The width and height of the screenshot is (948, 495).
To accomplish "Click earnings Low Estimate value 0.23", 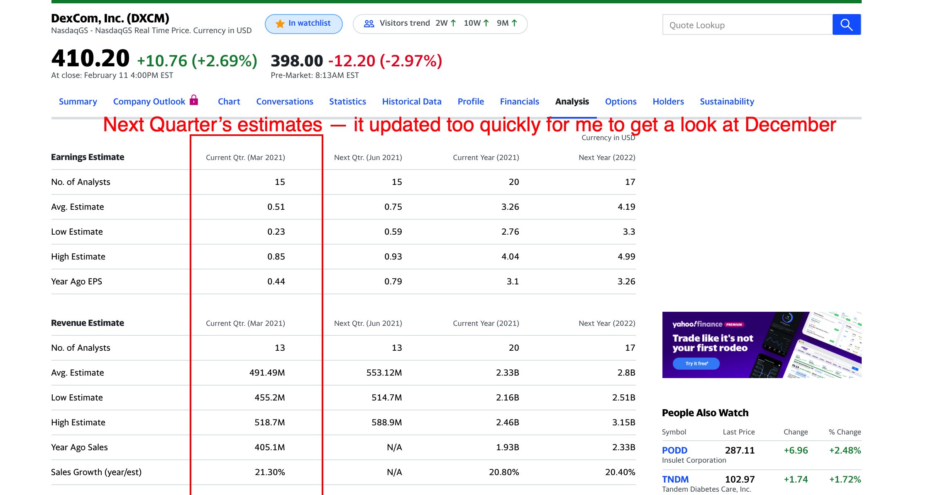I will point(276,232).
